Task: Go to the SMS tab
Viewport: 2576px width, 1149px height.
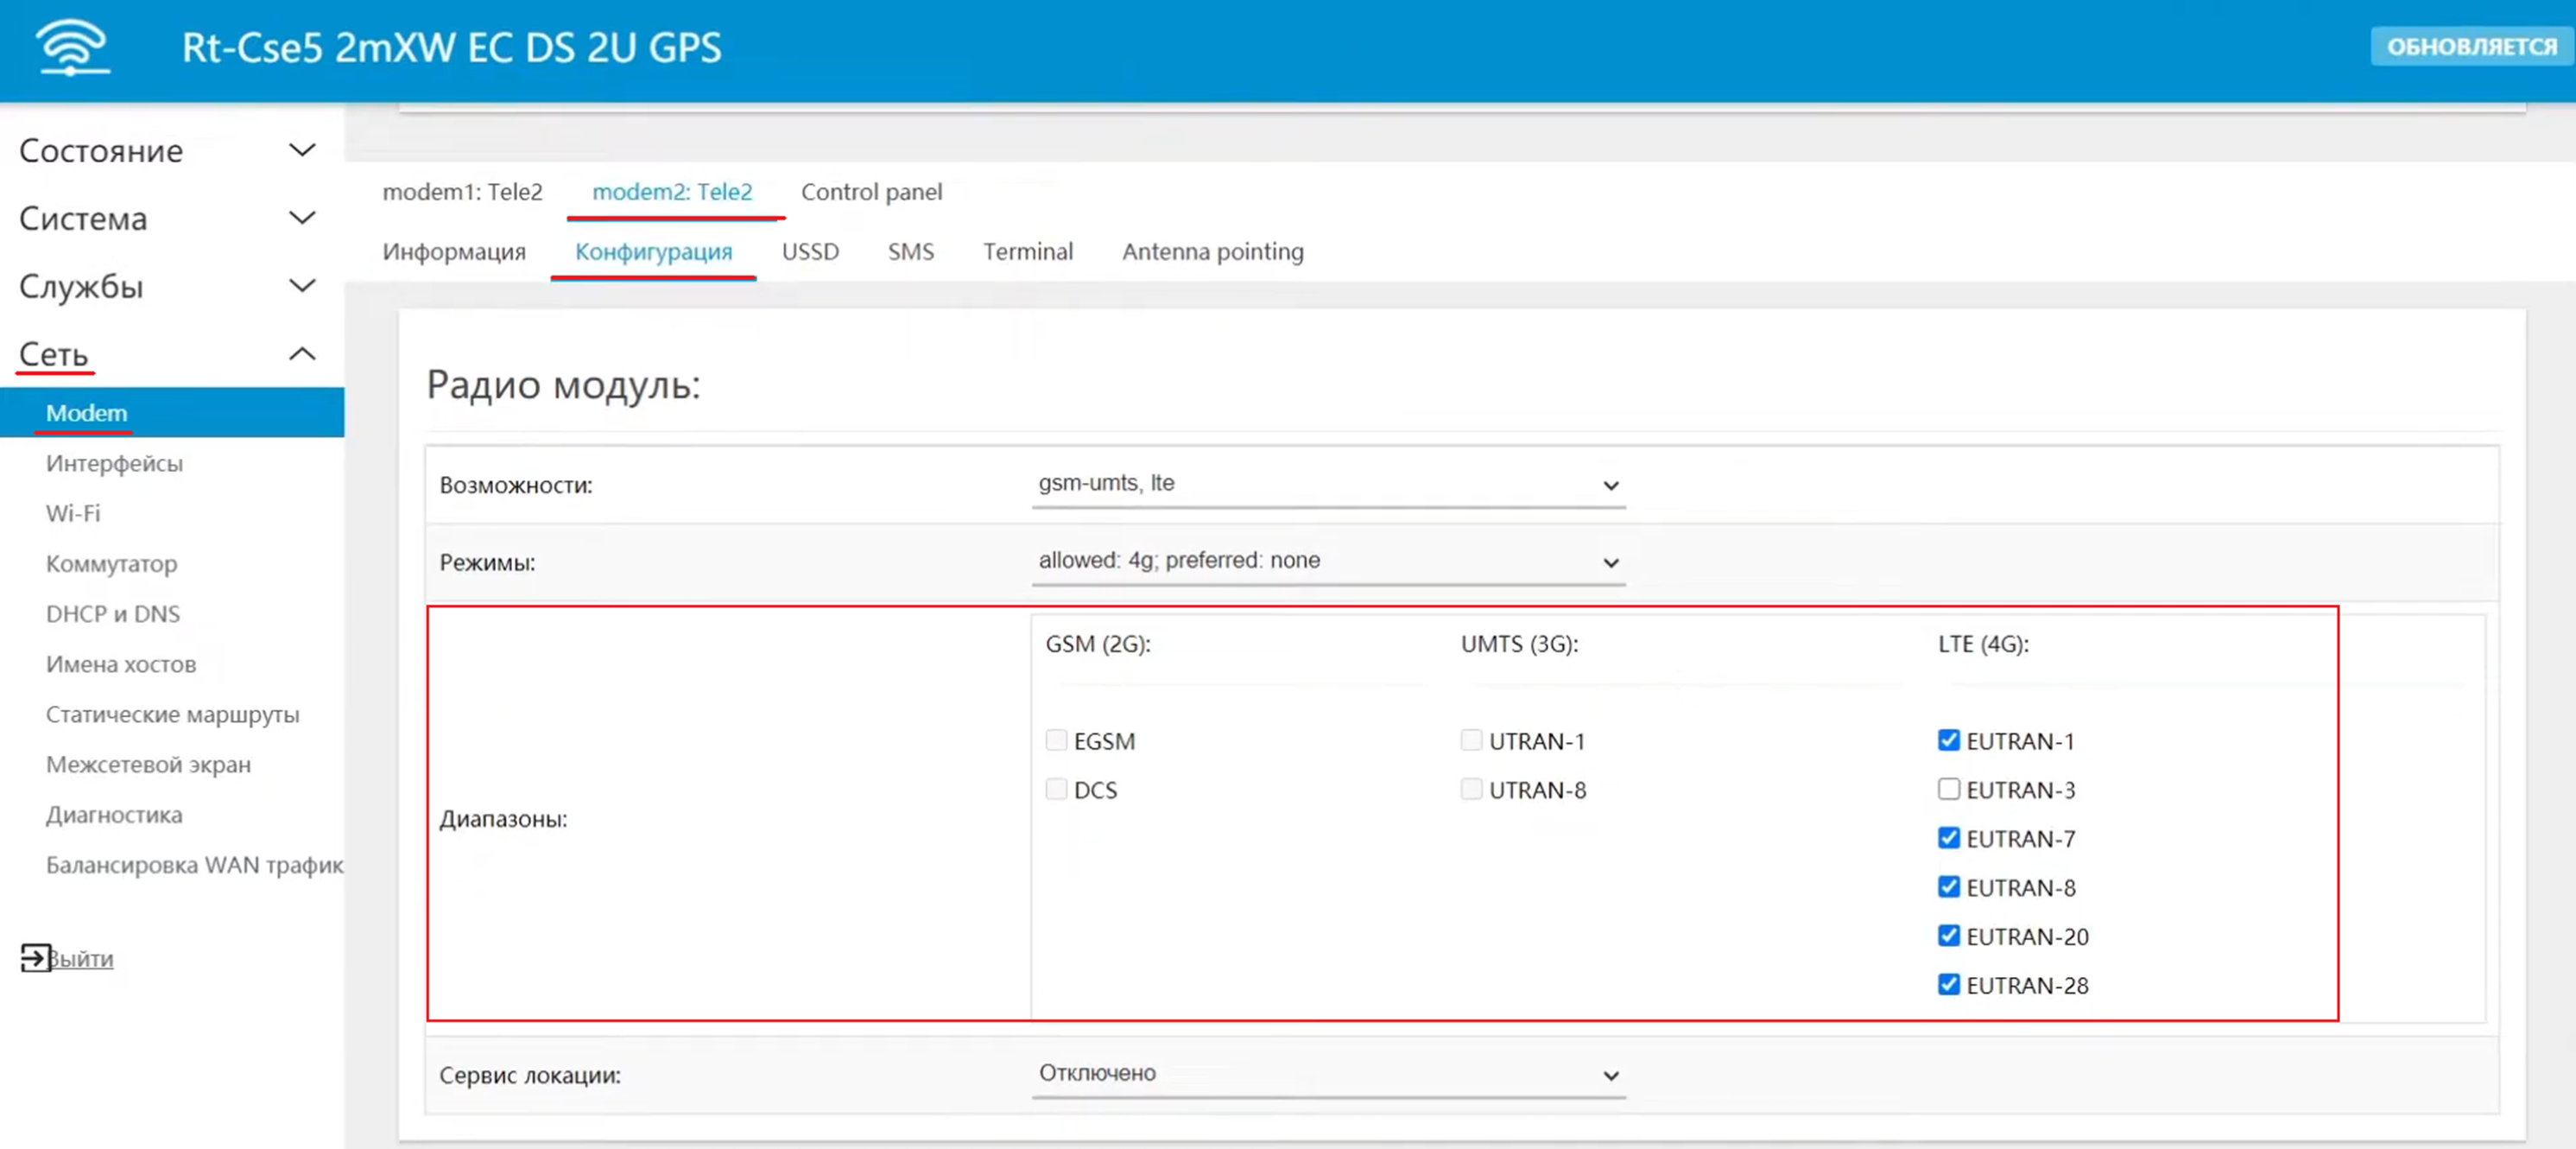Action: pos(910,251)
